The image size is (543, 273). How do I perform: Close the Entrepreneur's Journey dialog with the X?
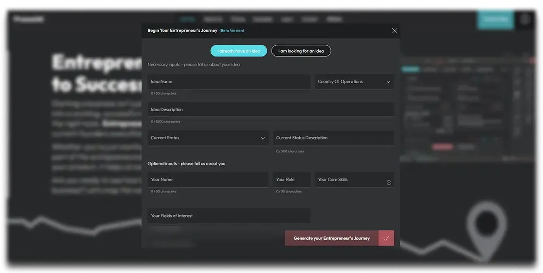click(x=394, y=31)
